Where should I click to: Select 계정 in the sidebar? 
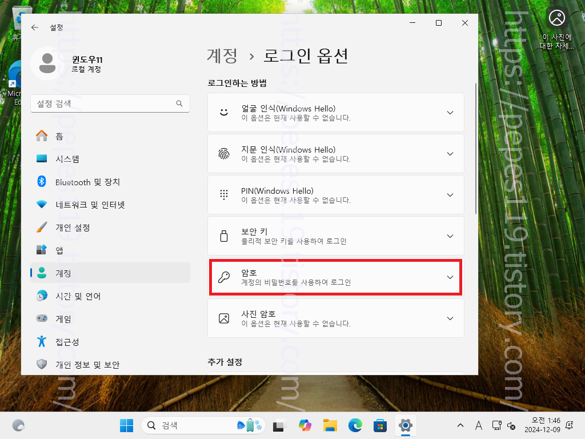110,273
